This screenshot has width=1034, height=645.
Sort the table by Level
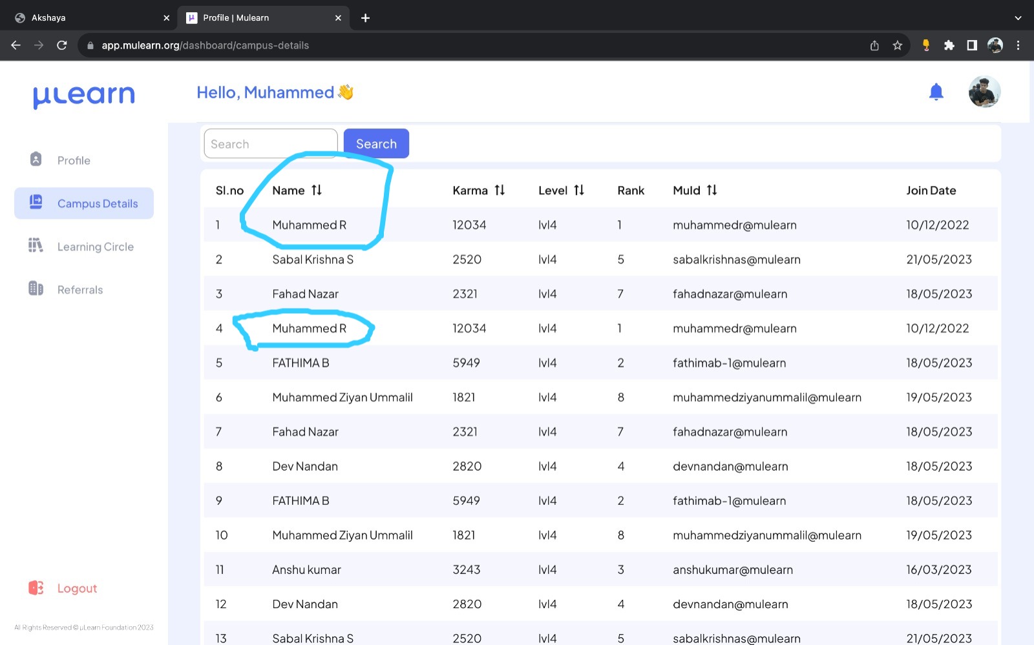click(580, 190)
